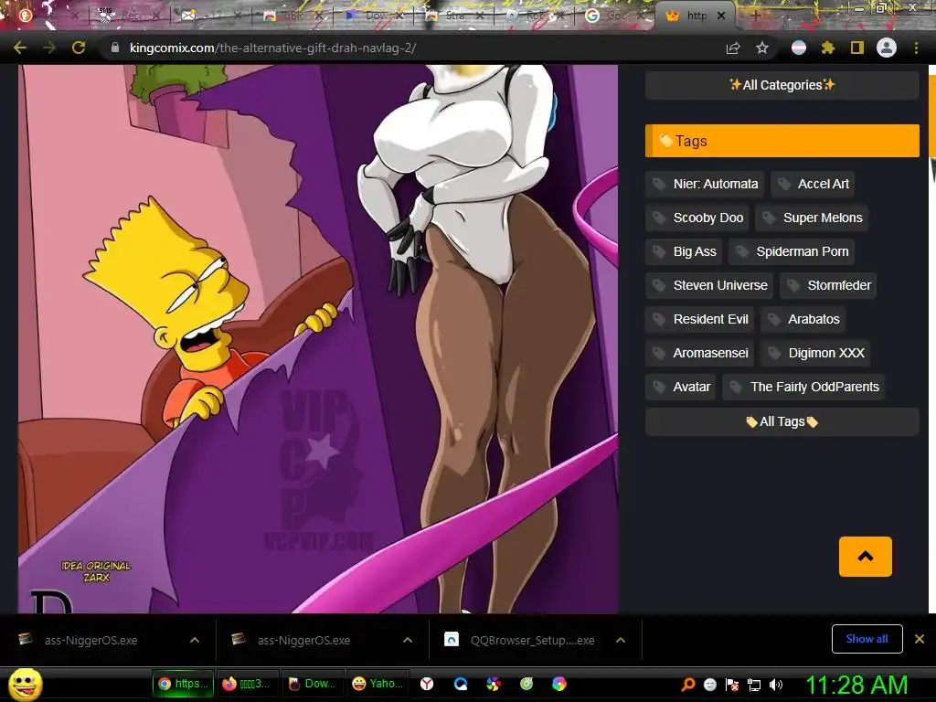
Task: Select the Accel Art tag
Action: click(x=813, y=184)
